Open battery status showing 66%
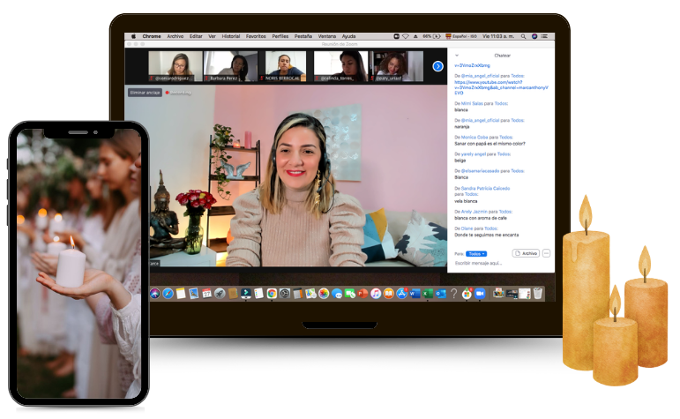Screen dimensions: 680x419 coord(431,36)
